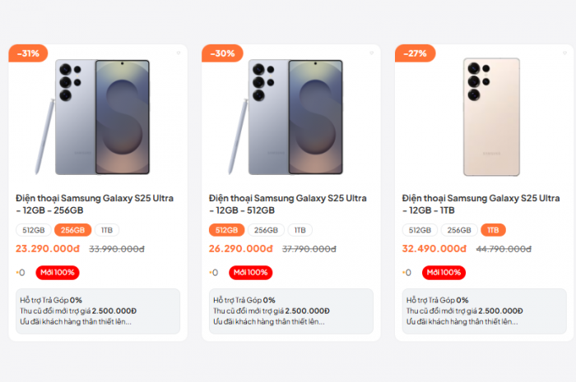Click the star rating on first card

20,273
